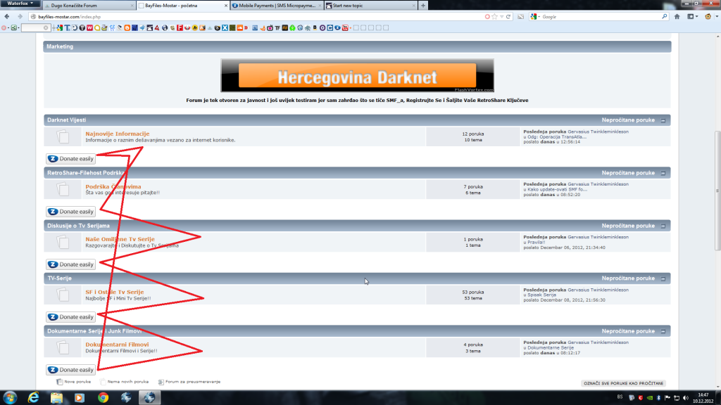Collapse the Dokumentarne Serije i Junk Filmovi category
Viewport: 721px width, 405px height.
pos(663,332)
